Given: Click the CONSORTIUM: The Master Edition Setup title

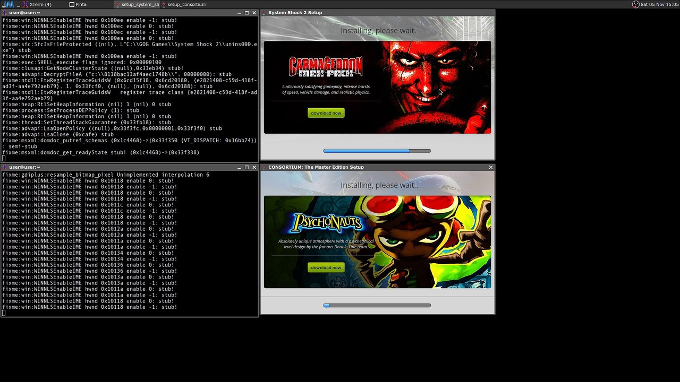Looking at the screenshot, I should pos(316,167).
